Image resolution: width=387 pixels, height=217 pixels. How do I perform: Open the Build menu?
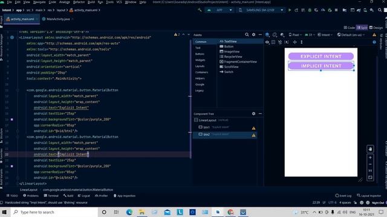(x=91, y=2)
